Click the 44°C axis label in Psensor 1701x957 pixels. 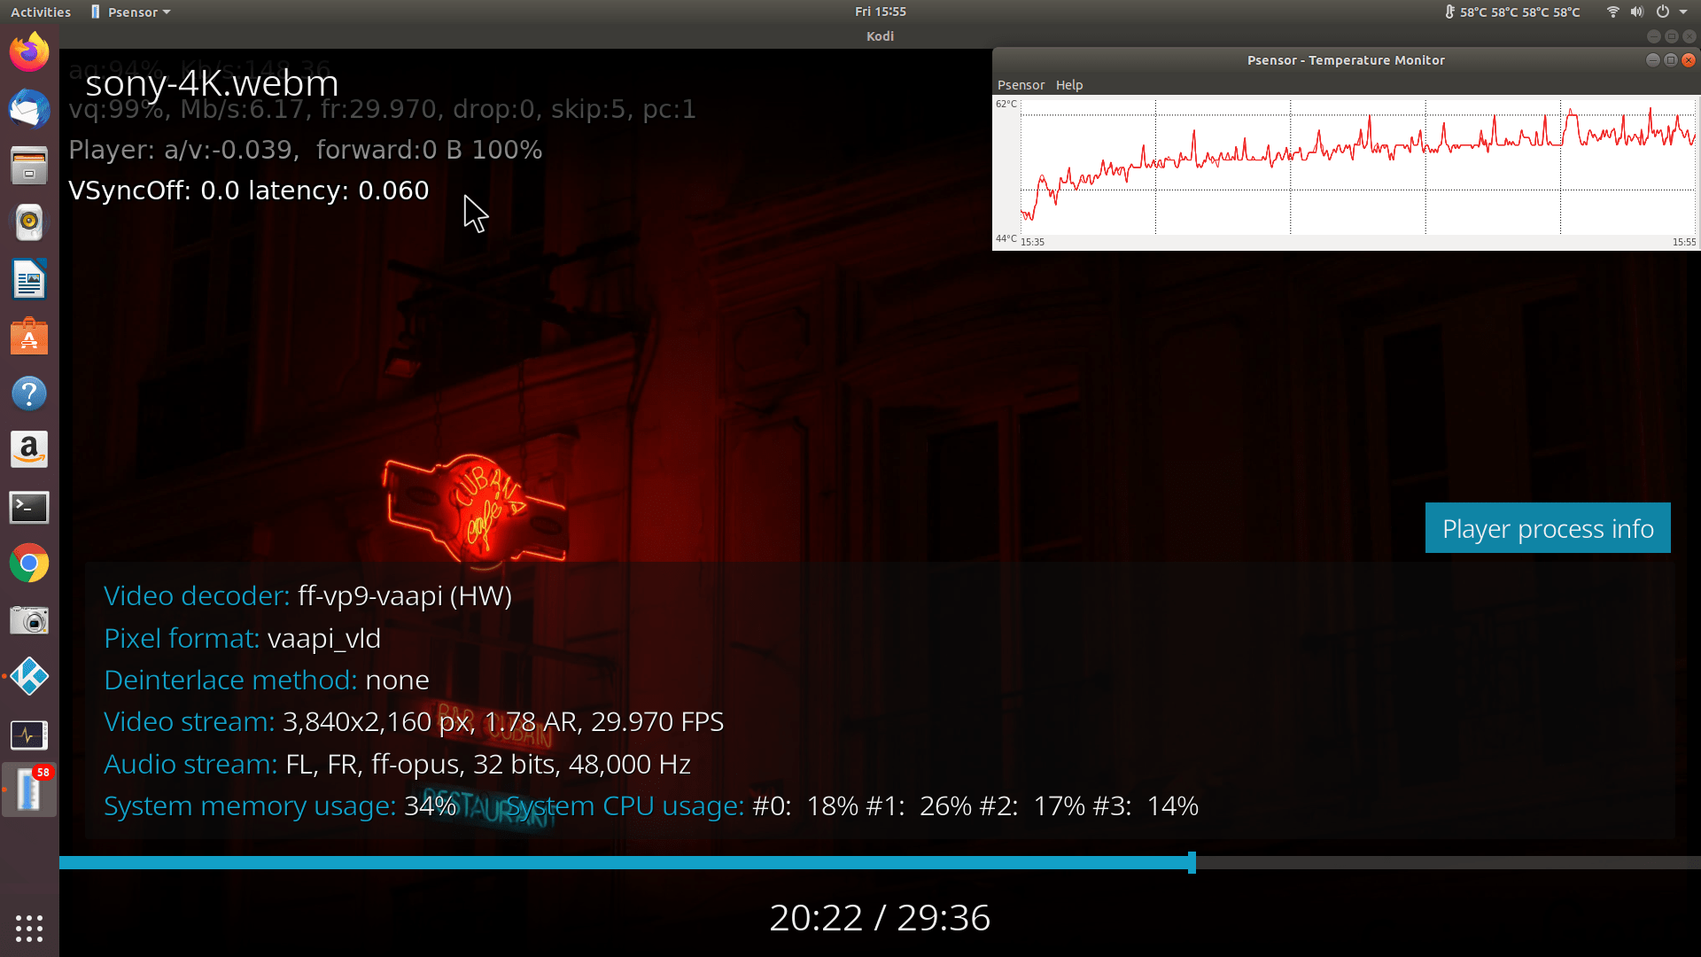1006,238
